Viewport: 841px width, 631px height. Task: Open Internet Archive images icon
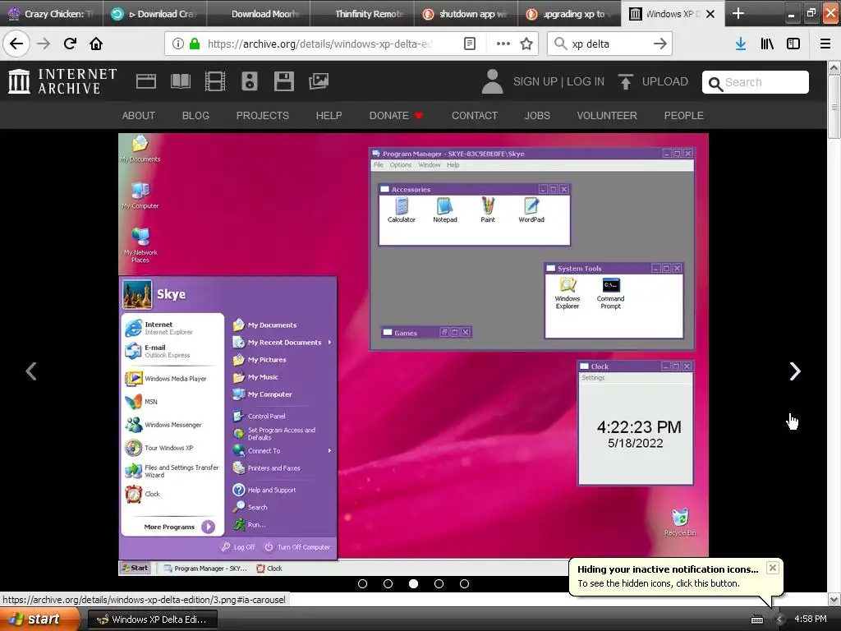click(319, 81)
